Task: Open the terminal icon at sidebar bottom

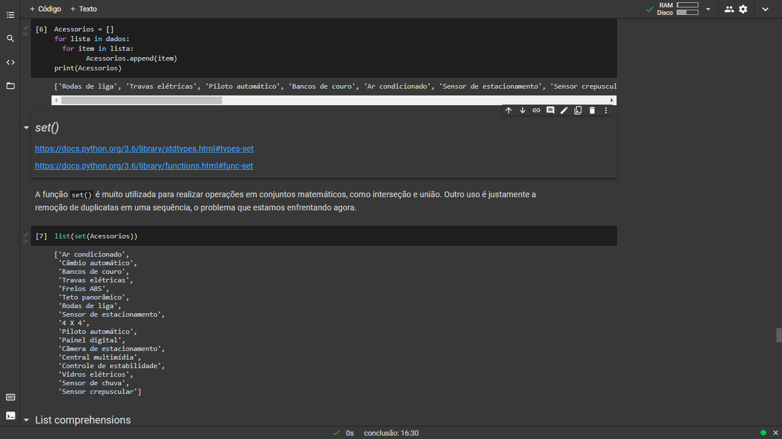Action: 10,416
